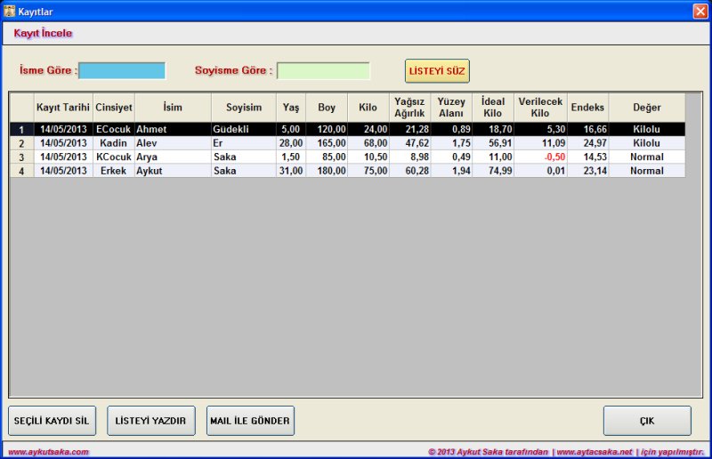Viewport: 712px width, 459px height.
Task: Click the İsme Göre input field
Action: coord(122,71)
